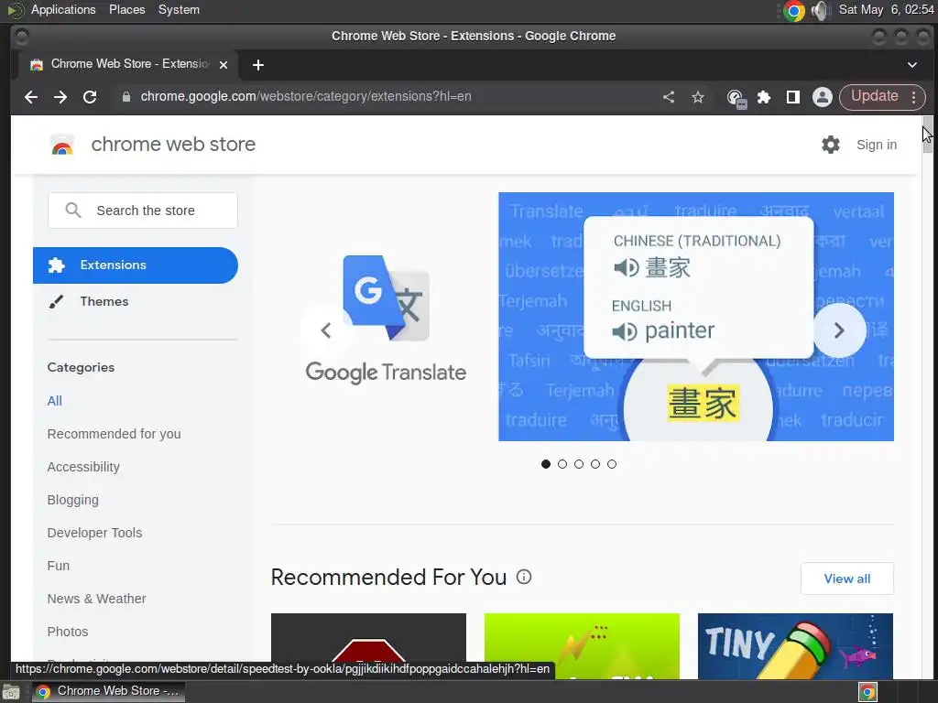The image size is (938, 703).
Task: Open the Chrome Web Store settings gear
Action: (830, 145)
